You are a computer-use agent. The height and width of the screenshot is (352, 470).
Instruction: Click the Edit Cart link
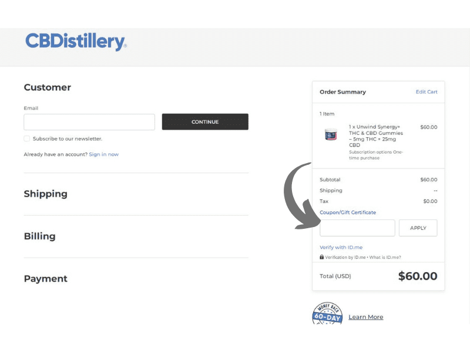(x=427, y=92)
